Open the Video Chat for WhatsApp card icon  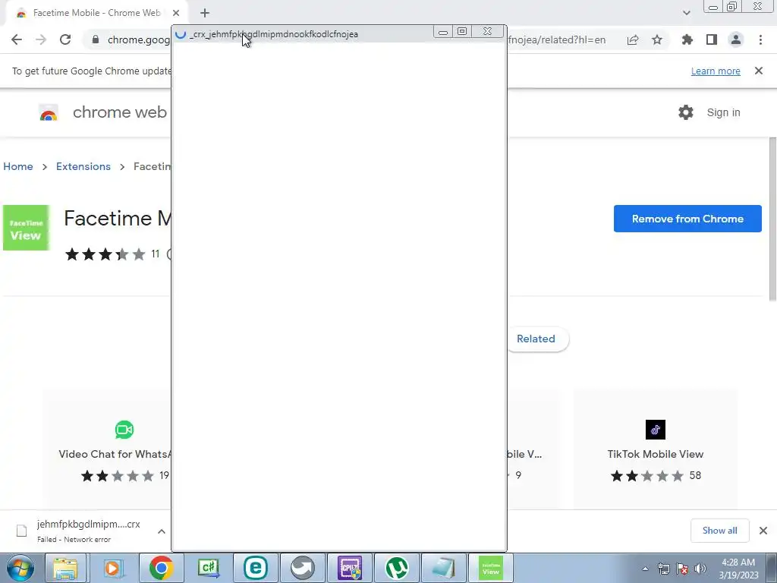[124, 430]
